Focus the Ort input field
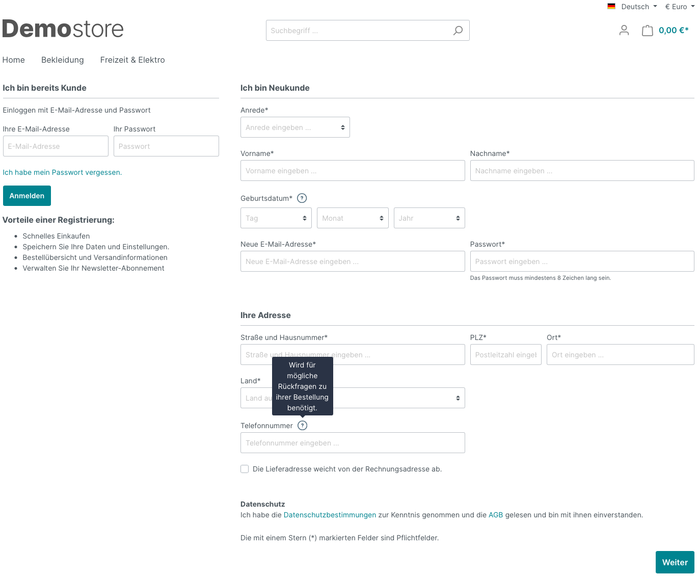The width and height of the screenshot is (698, 577). coord(621,355)
